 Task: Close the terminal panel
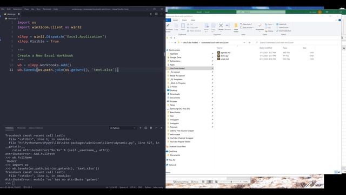[161, 128]
